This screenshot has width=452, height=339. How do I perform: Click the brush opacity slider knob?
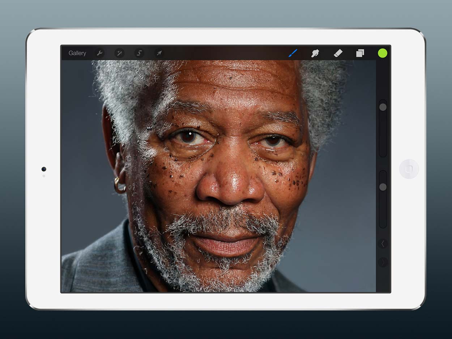[383, 187]
